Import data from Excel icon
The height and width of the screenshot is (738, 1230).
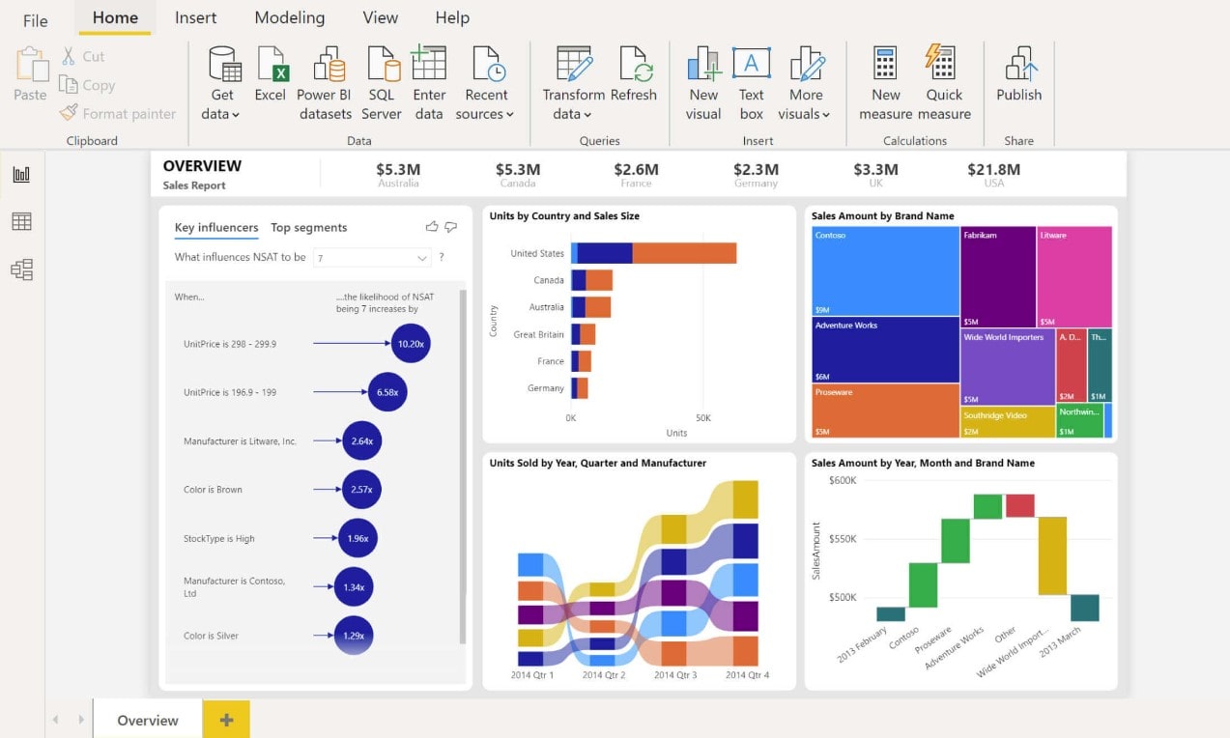pyautogui.click(x=272, y=65)
